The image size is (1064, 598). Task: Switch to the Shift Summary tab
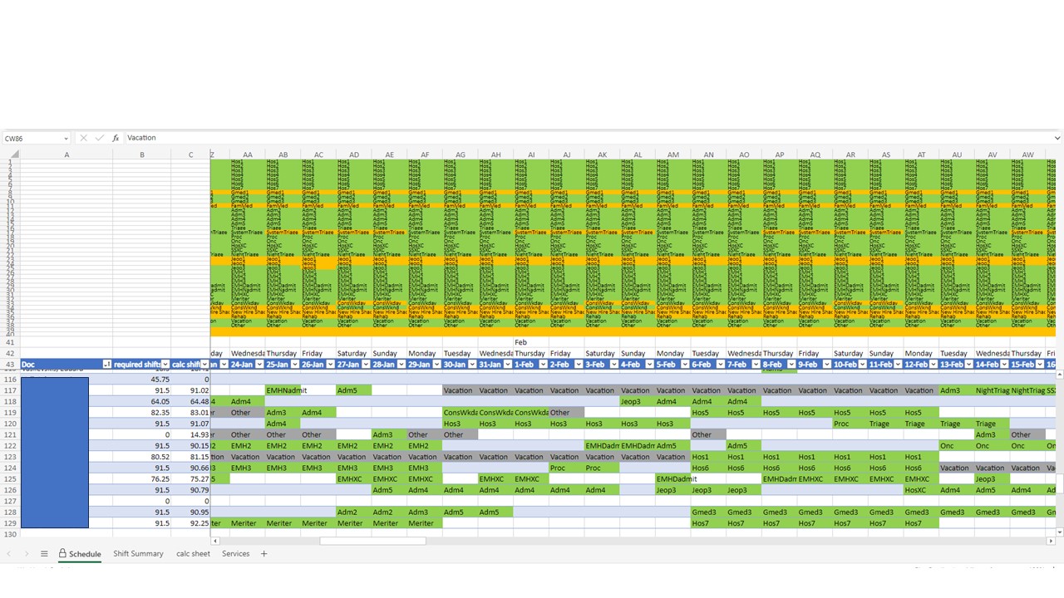click(x=138, y=554)
